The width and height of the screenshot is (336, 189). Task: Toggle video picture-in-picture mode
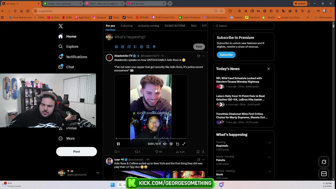click(x=177, y=144)
